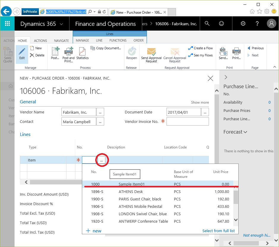Select item 1900-S PARIS Guest Chair row

(x=158, y=199)
